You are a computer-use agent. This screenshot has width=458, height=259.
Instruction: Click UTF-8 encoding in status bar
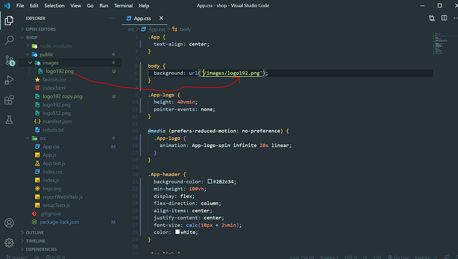[x=351, y=257]
